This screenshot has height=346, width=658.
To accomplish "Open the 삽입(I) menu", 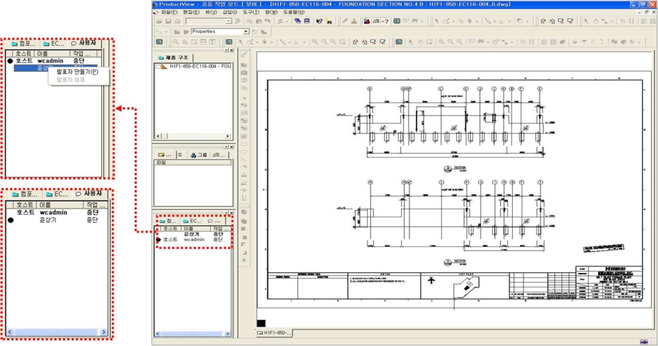I will [229, 12].
